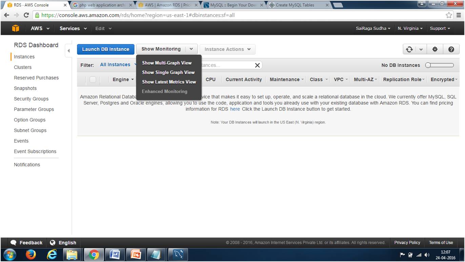
Task: Open the settings gear icon
Action: tap(435, 49)
